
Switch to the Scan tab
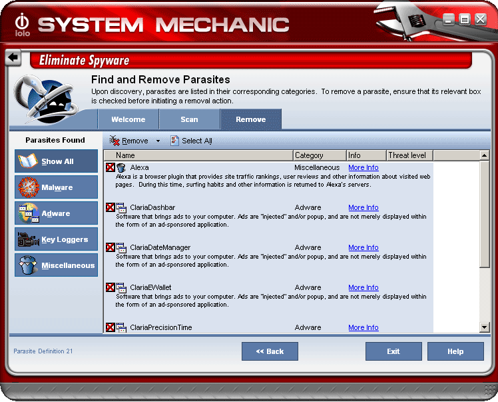pyautogui.click(x=189, y=119)
